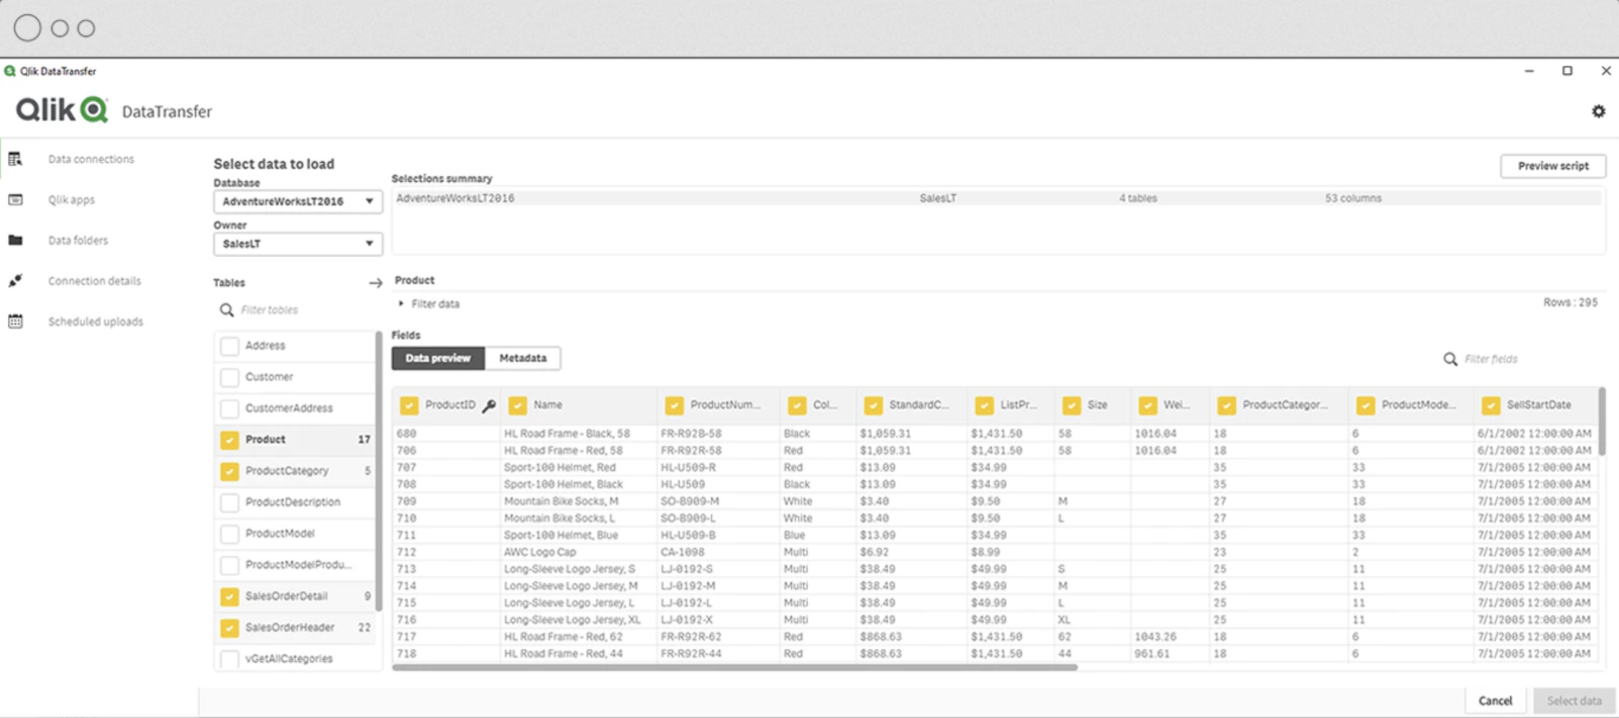This screenshot has width=1619, height=718.
Task: Open the settings gear icon
Action: (x=1598, y=111)
